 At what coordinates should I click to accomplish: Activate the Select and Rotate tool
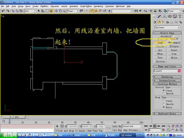(x=61, y=11)
